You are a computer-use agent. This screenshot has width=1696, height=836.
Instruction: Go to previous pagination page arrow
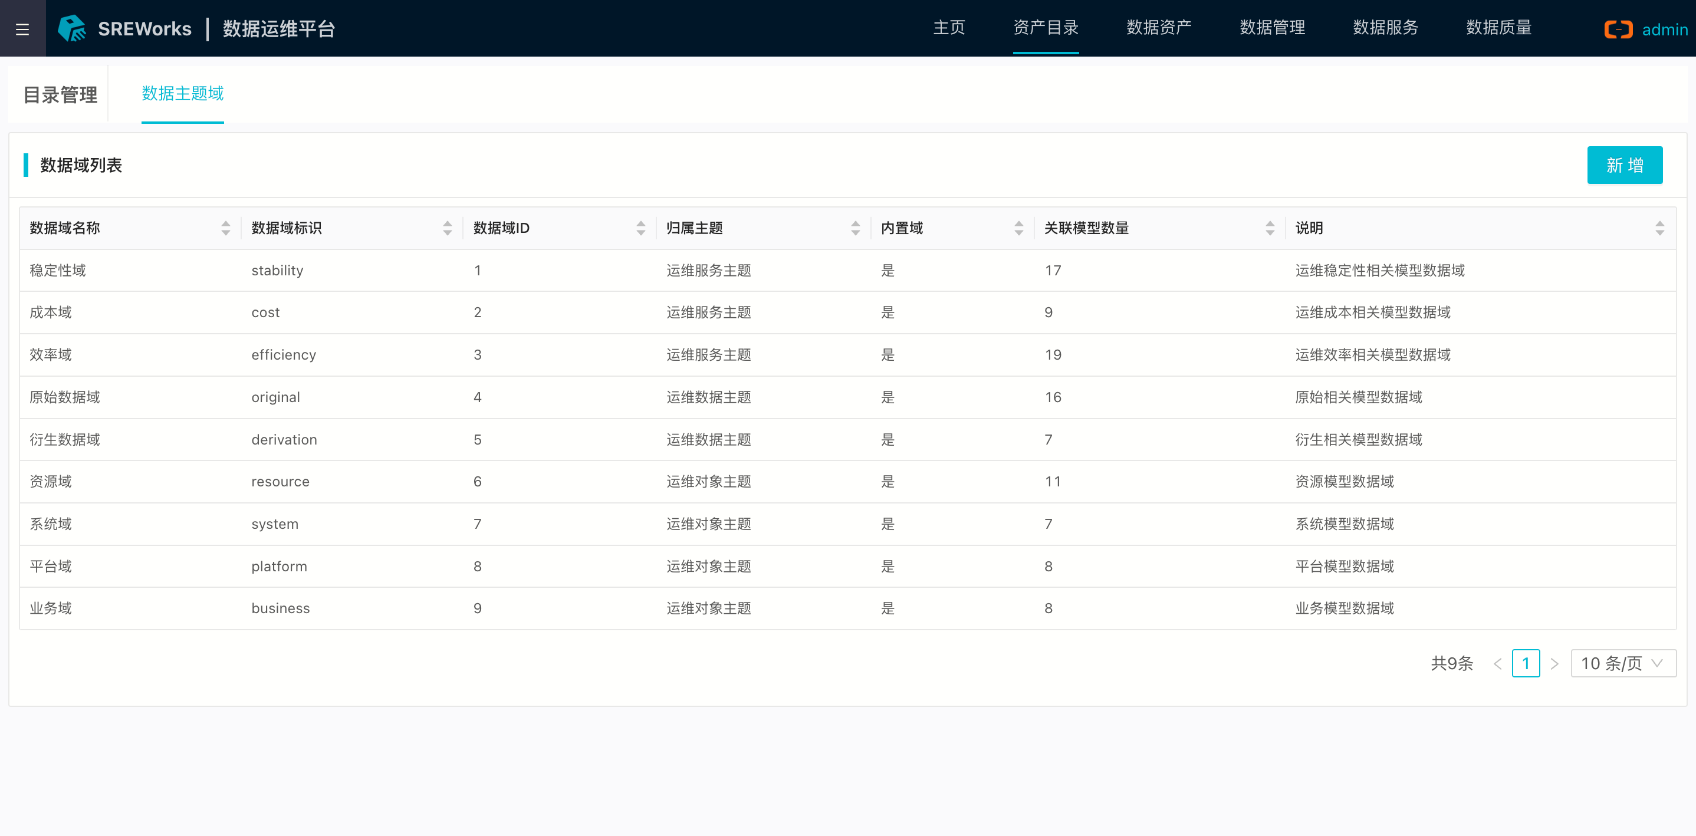pyautogui.click(x=1497, y=663)
